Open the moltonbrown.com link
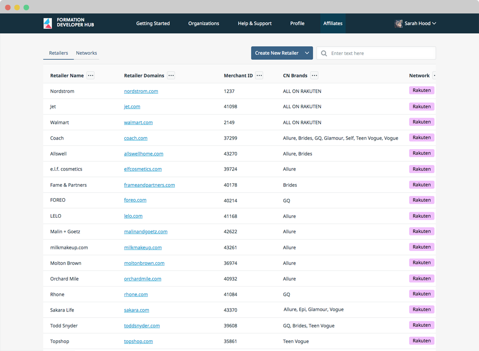This screenshot has width=479, height=351. (x=144, y=263)
